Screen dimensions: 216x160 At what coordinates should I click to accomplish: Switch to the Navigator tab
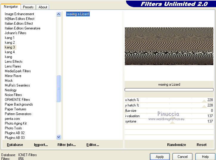click(x=11, y=7)
